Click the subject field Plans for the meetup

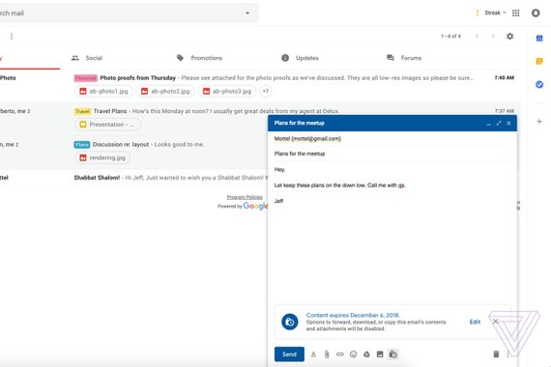click(x=392, y=154)
